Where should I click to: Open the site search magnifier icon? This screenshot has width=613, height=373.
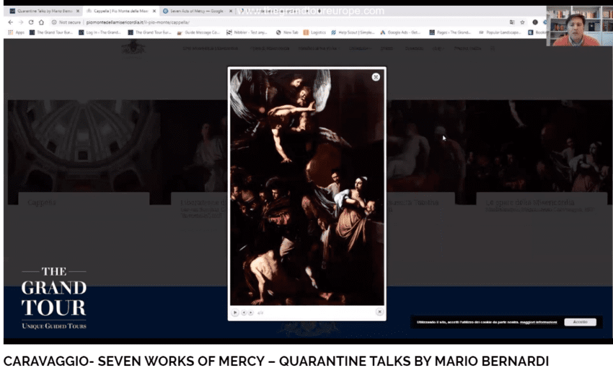pyautogui.click(x=492, y=48)
